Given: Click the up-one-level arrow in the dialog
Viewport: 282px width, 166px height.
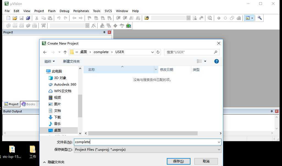Looking at the screenshot, I should pos(65,52).
